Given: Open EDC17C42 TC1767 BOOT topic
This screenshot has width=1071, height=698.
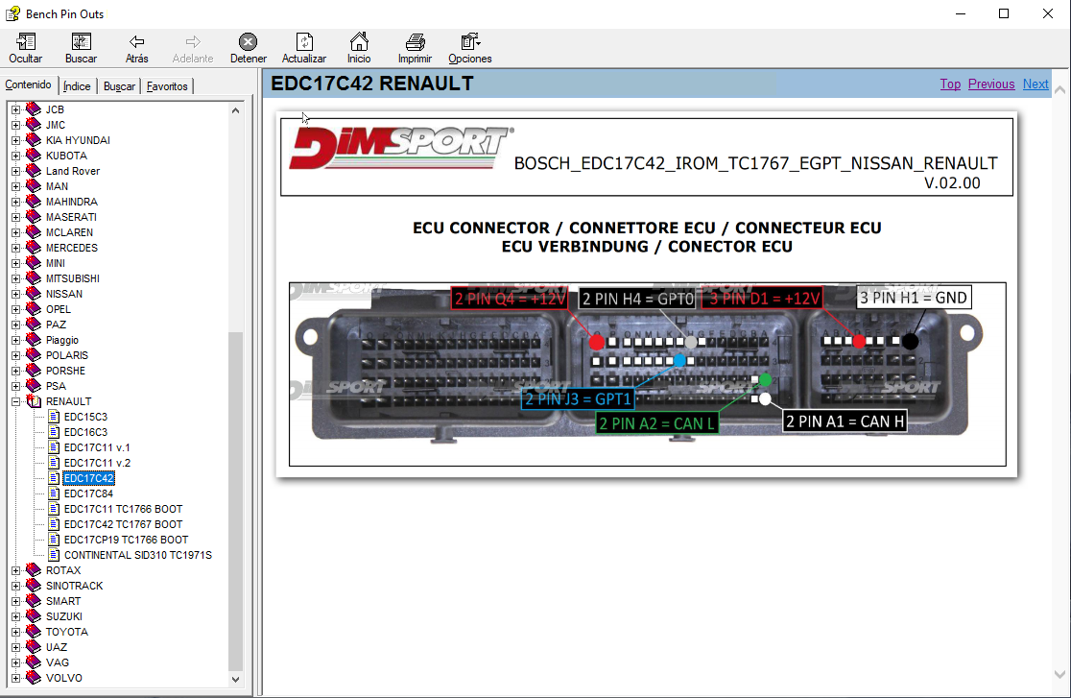Looking at the screenshot, I should click(123, 524).
